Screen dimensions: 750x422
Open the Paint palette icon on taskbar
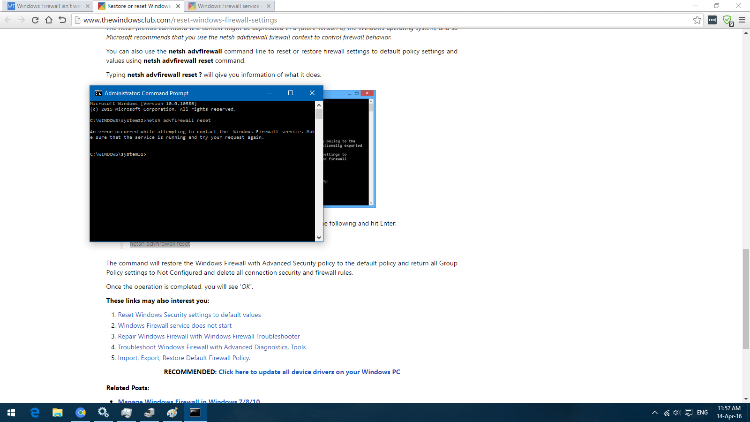[x=172, y=413]
